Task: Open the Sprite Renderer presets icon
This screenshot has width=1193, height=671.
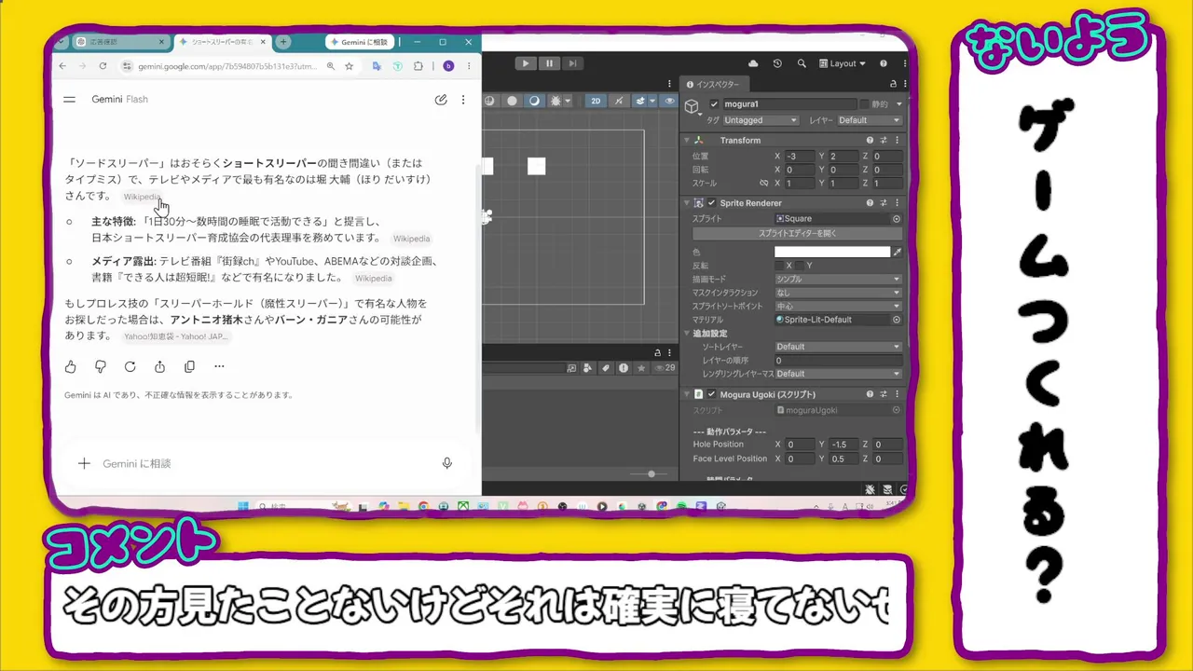Action: tap(884, 203)
